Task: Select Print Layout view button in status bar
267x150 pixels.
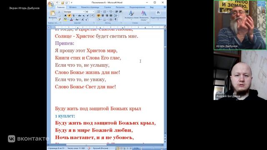Action: [118, 148]
